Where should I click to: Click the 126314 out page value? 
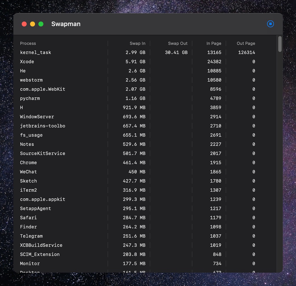[x=247, y=52]
